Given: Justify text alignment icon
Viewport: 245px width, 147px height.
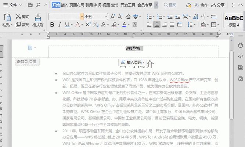Looking at the screenshot, I should pyautogui.click(x=172, y=25).
